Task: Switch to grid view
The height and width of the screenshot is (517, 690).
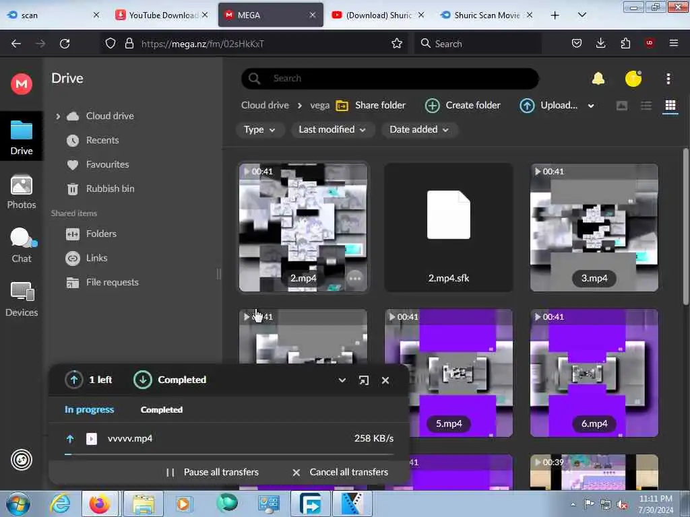Action: (x=670, y=105)
